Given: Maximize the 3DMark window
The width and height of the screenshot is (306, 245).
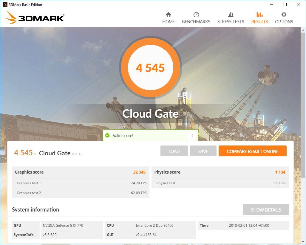Looking at the screenshot, I should point(285,4).
